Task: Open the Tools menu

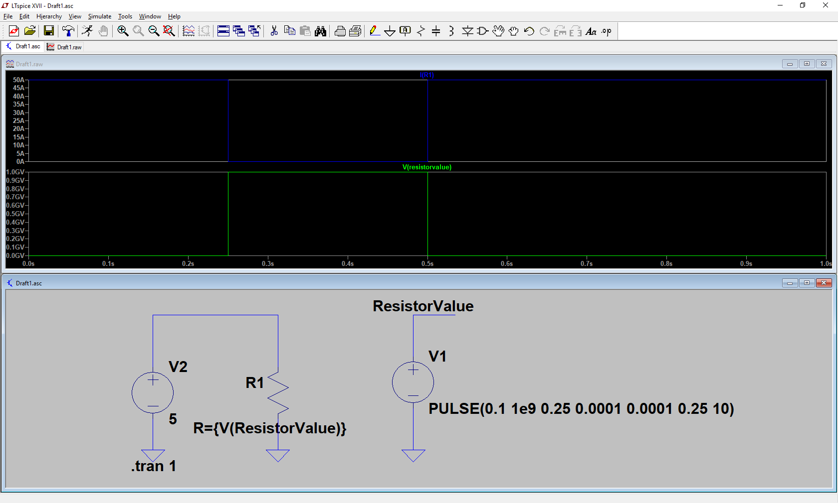Action: (x=125, y=16)
